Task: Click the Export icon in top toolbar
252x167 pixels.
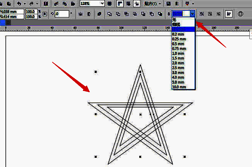Action: click(x=63, y=3)
